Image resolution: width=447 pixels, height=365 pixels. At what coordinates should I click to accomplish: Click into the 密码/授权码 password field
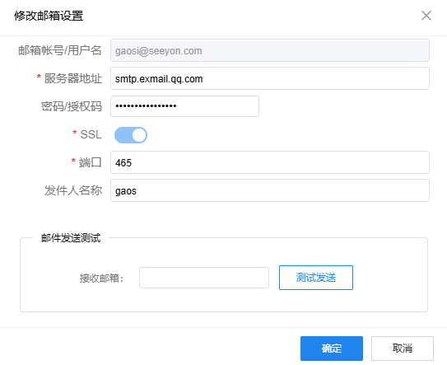pyautogui.click(x=184, y=106)
